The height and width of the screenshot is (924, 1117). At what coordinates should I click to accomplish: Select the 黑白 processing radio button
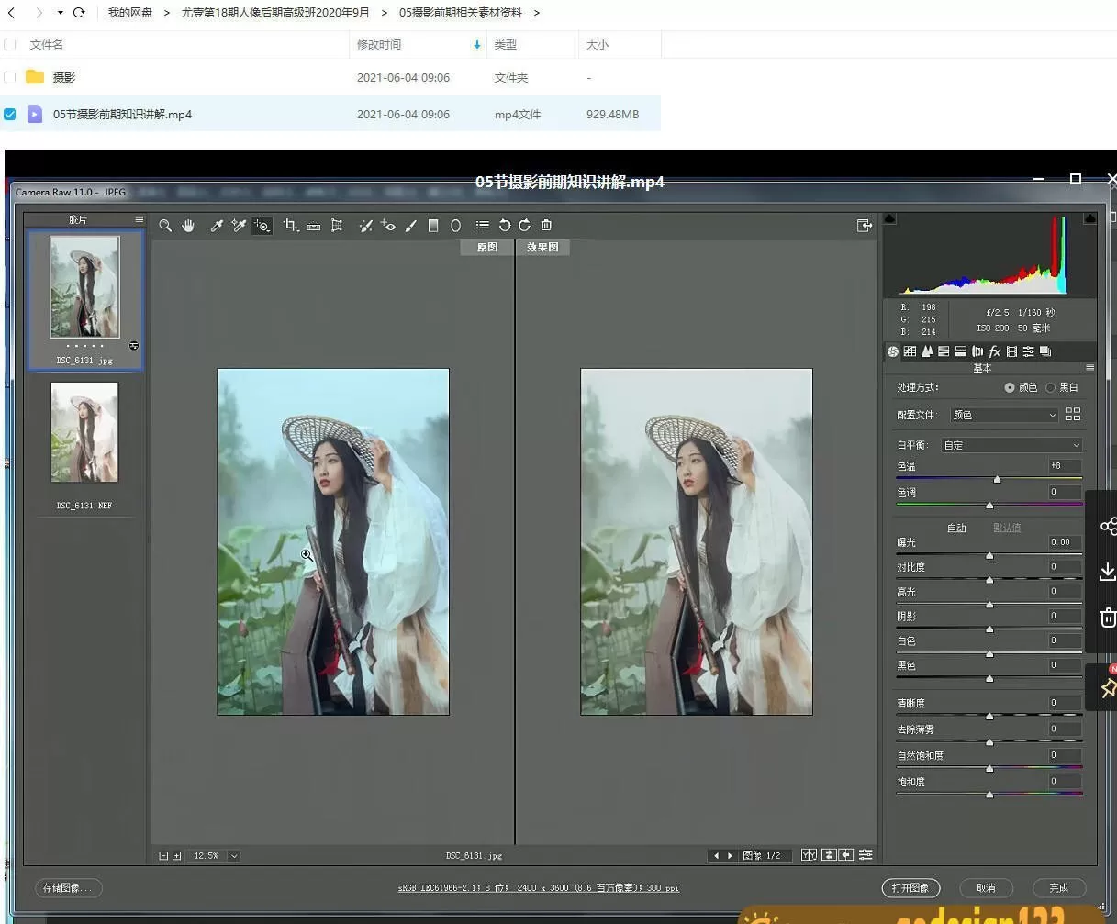tap(1050, 388)
